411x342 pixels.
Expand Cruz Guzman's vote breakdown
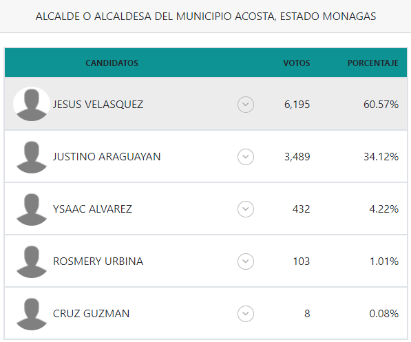click(246, 314)
